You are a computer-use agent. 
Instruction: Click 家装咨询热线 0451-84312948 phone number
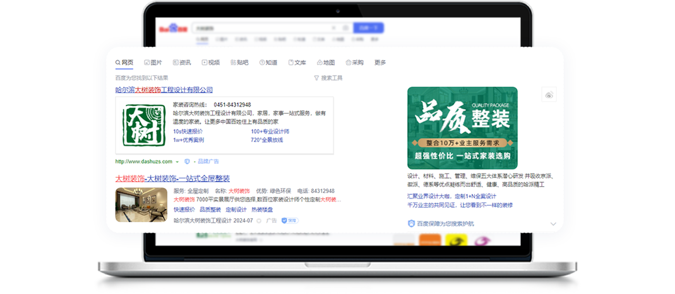click(x=232, y=105)
